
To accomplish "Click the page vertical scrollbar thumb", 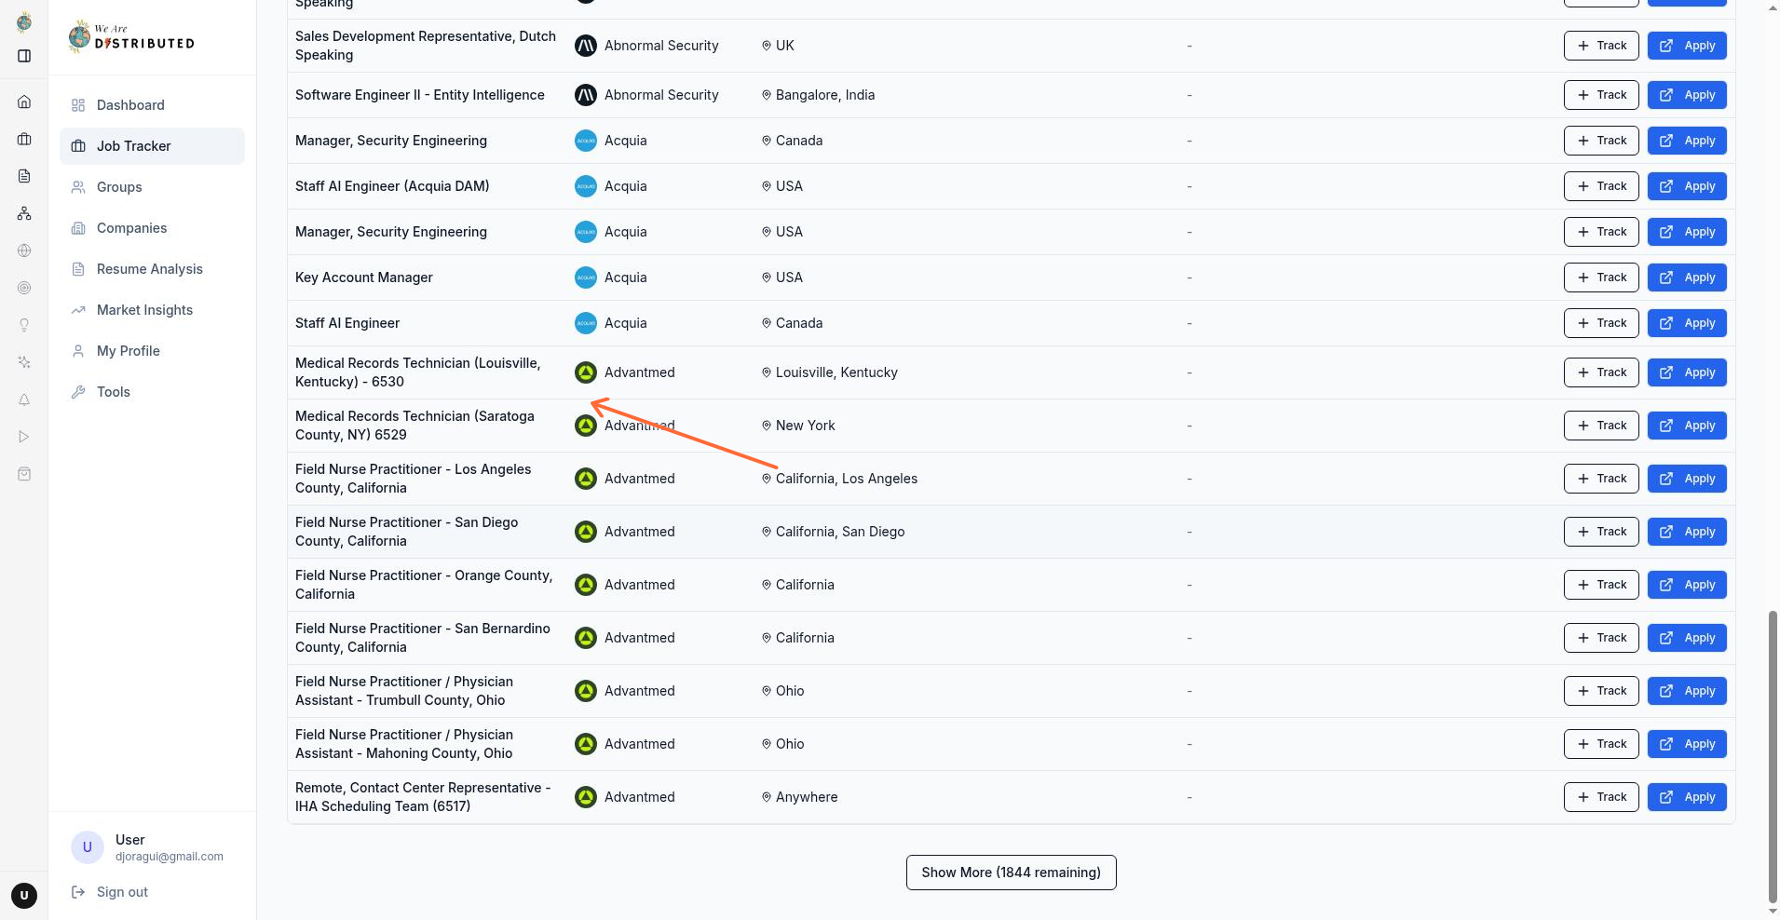I will click(x=1773, y=755).
